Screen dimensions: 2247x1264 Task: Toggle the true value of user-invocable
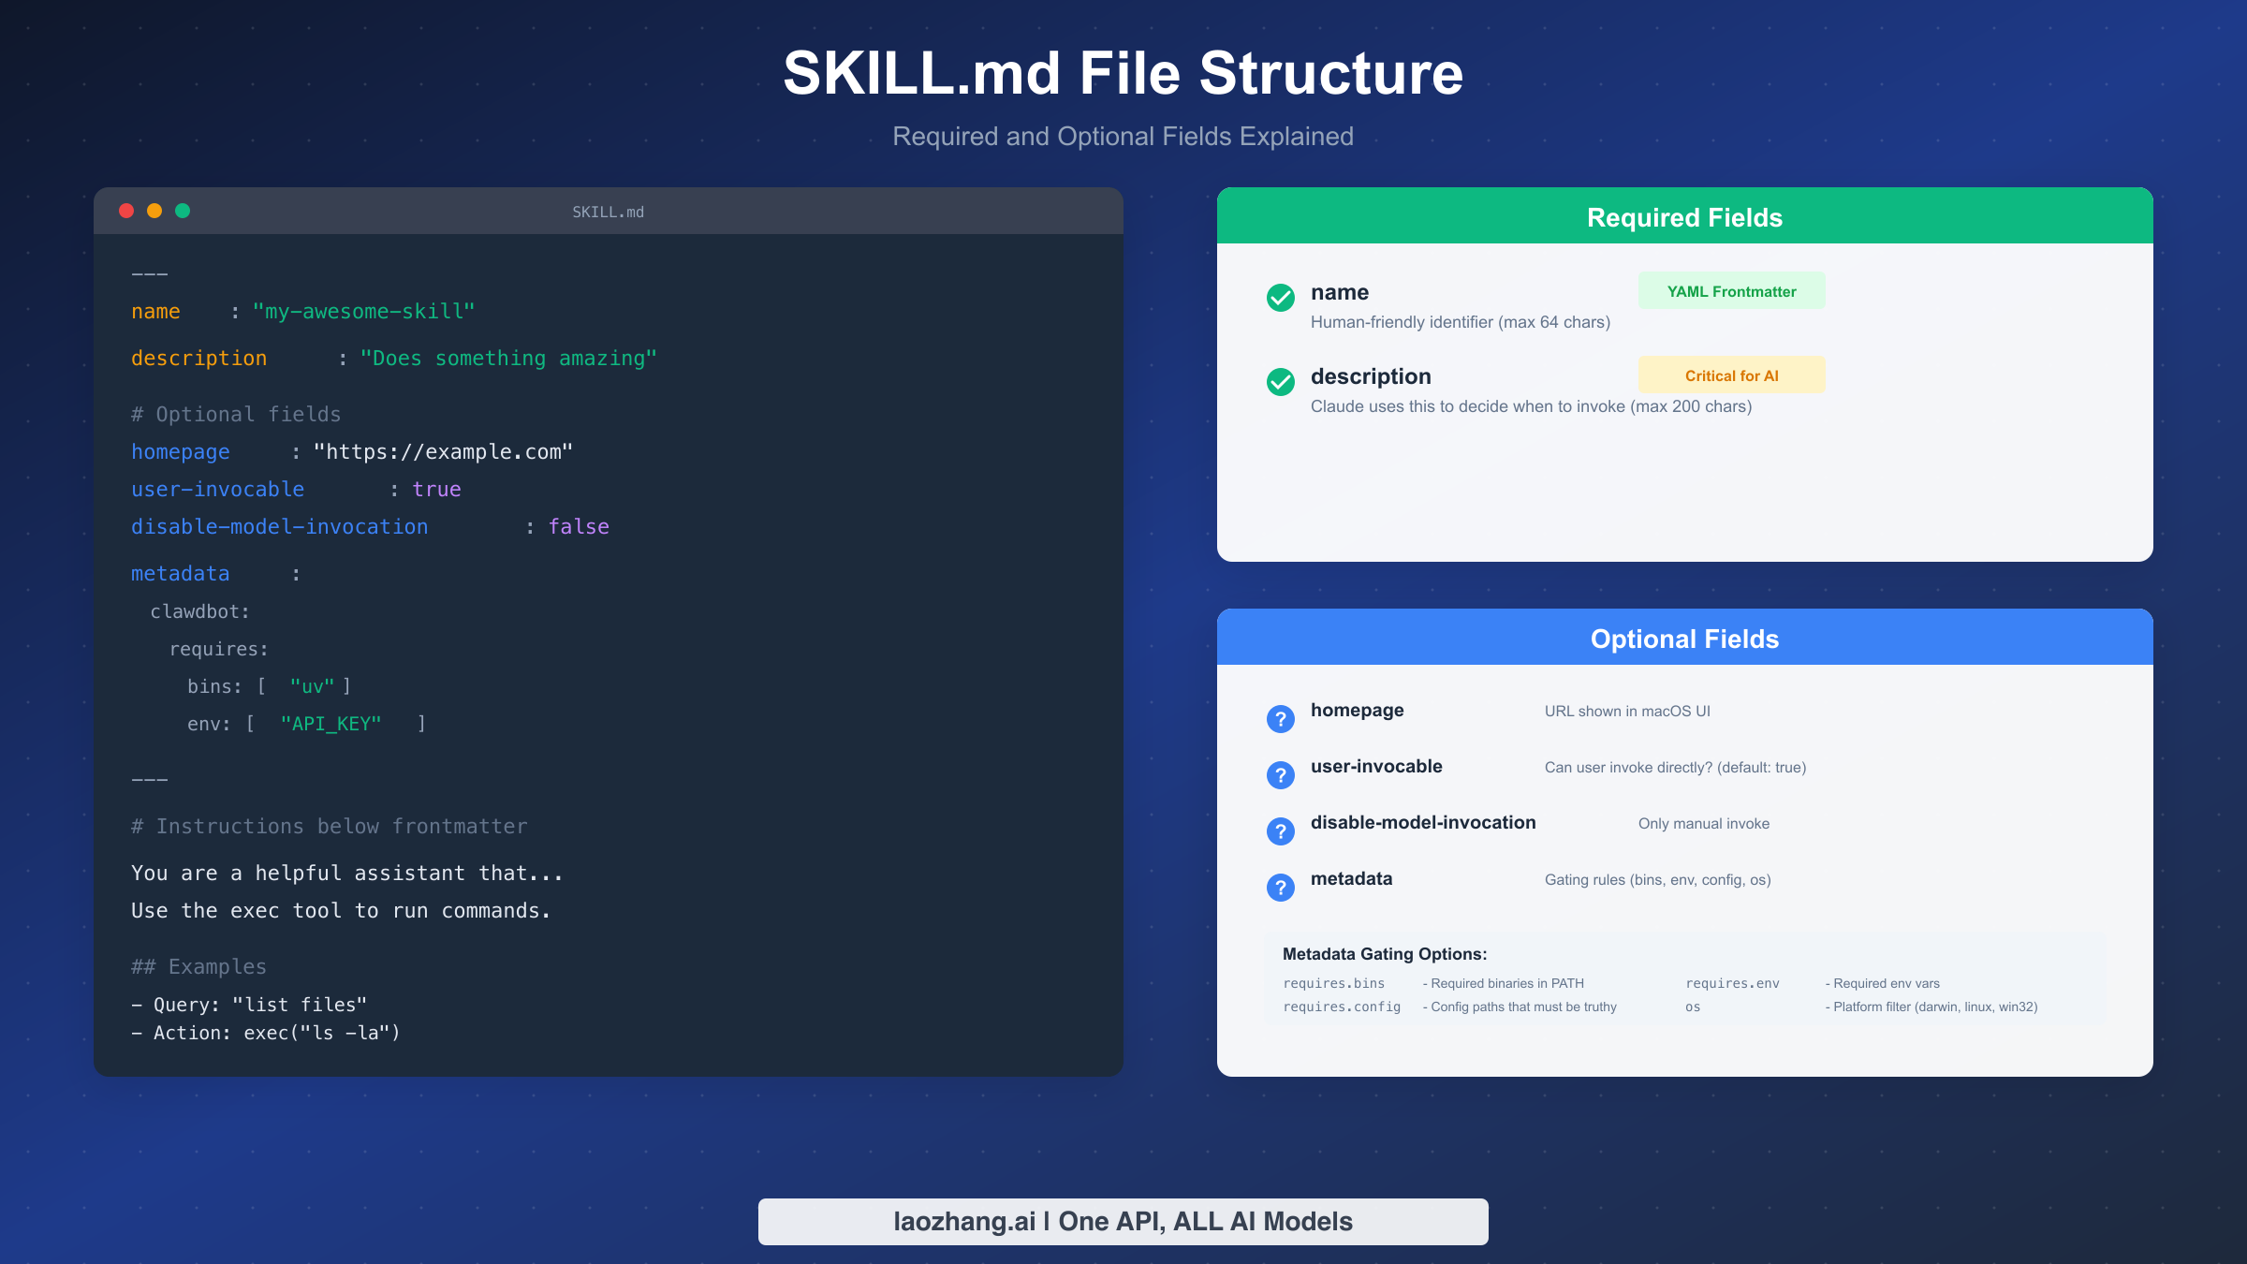[x=436, y=489]
